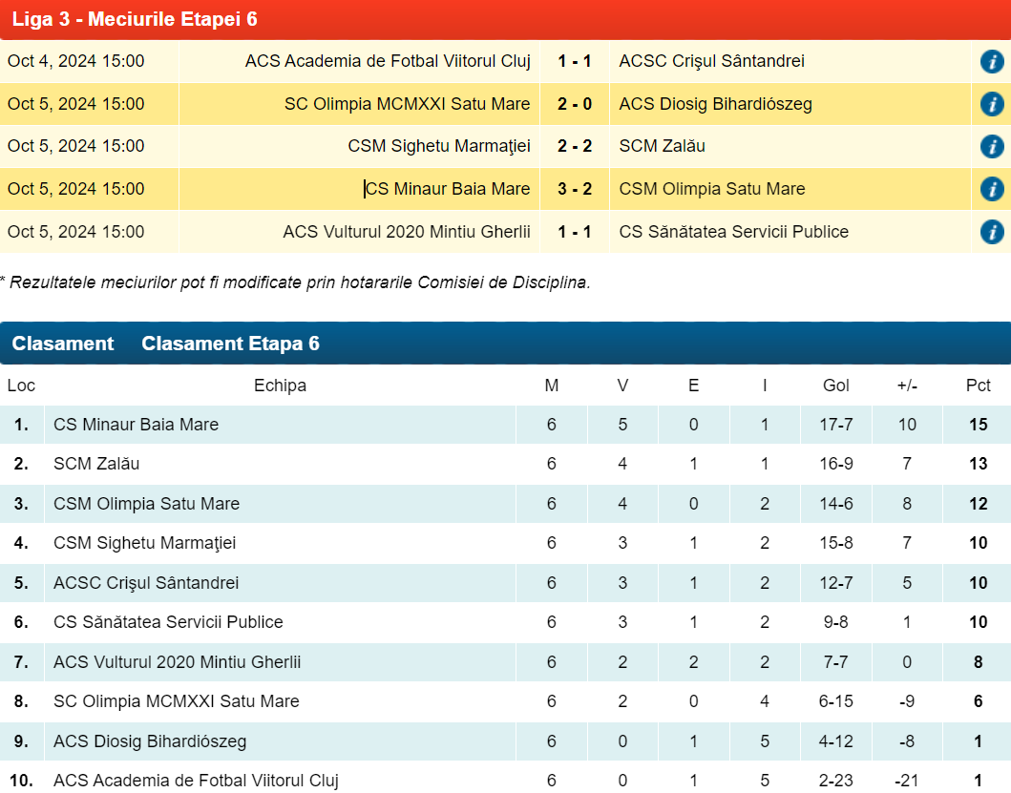Select ACS Academia de Fotbal Viitorul Cluj standings row
Viewport: 1011px width, 793px height.
point(196,781)
